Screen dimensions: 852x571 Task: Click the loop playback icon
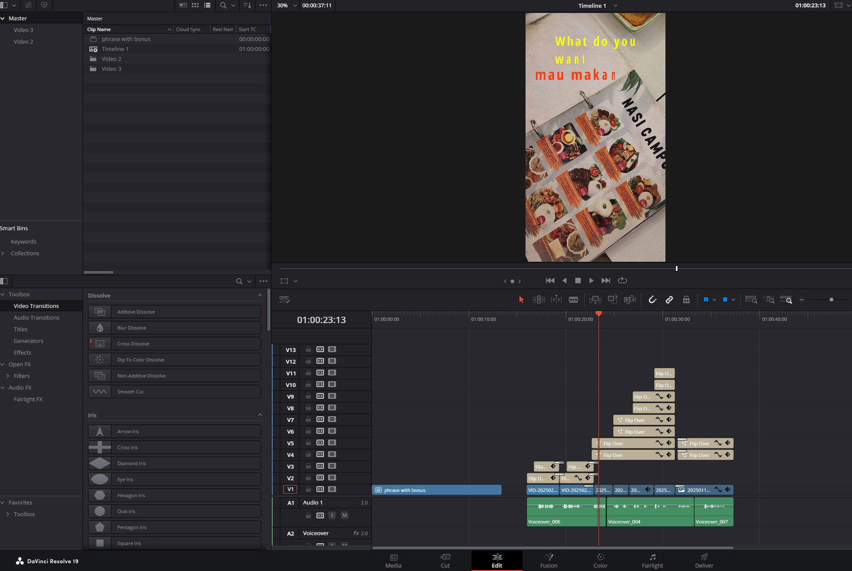[x=622, y=281]
